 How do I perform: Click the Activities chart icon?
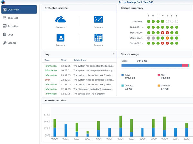5,26
